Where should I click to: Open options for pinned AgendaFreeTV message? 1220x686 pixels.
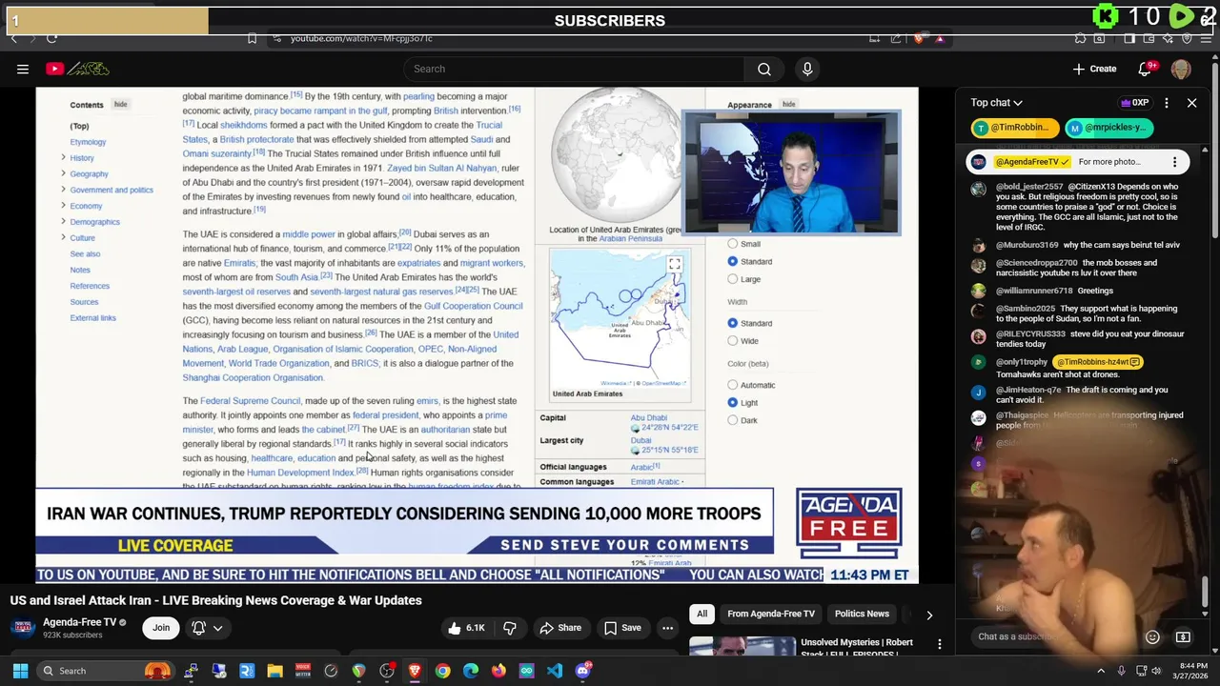tap(1174, 162)
